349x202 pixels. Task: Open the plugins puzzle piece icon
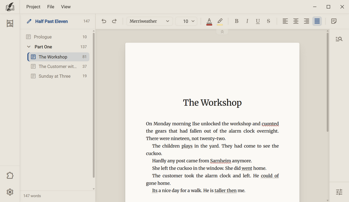(x=10, y=175)
